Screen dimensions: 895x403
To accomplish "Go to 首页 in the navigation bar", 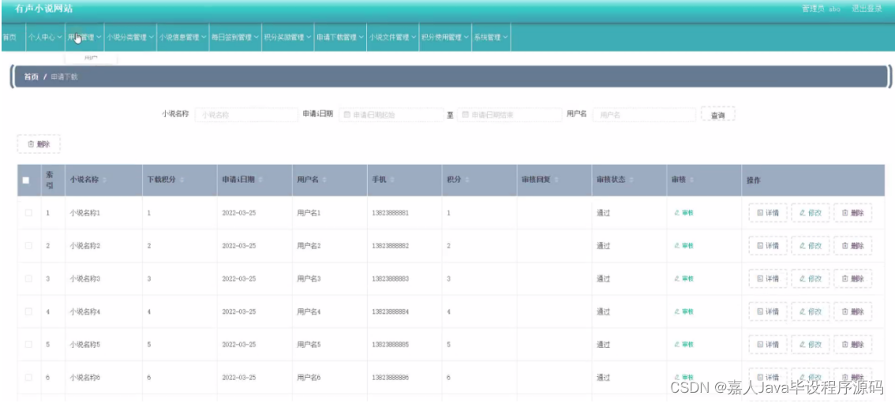I will click(9, 37).
